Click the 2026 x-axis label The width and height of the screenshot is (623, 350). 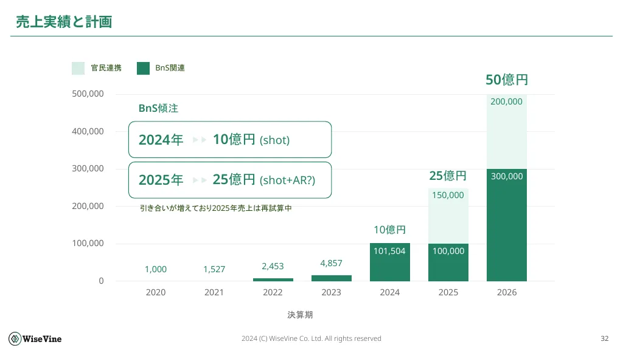click(507, 292)
